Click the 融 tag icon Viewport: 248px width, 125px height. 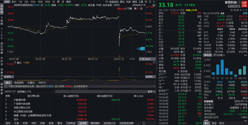point(238,10)
